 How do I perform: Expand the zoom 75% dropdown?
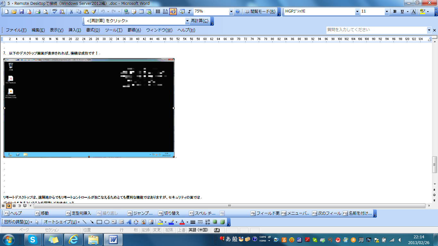pyautogui.click(x=232, y=12)
